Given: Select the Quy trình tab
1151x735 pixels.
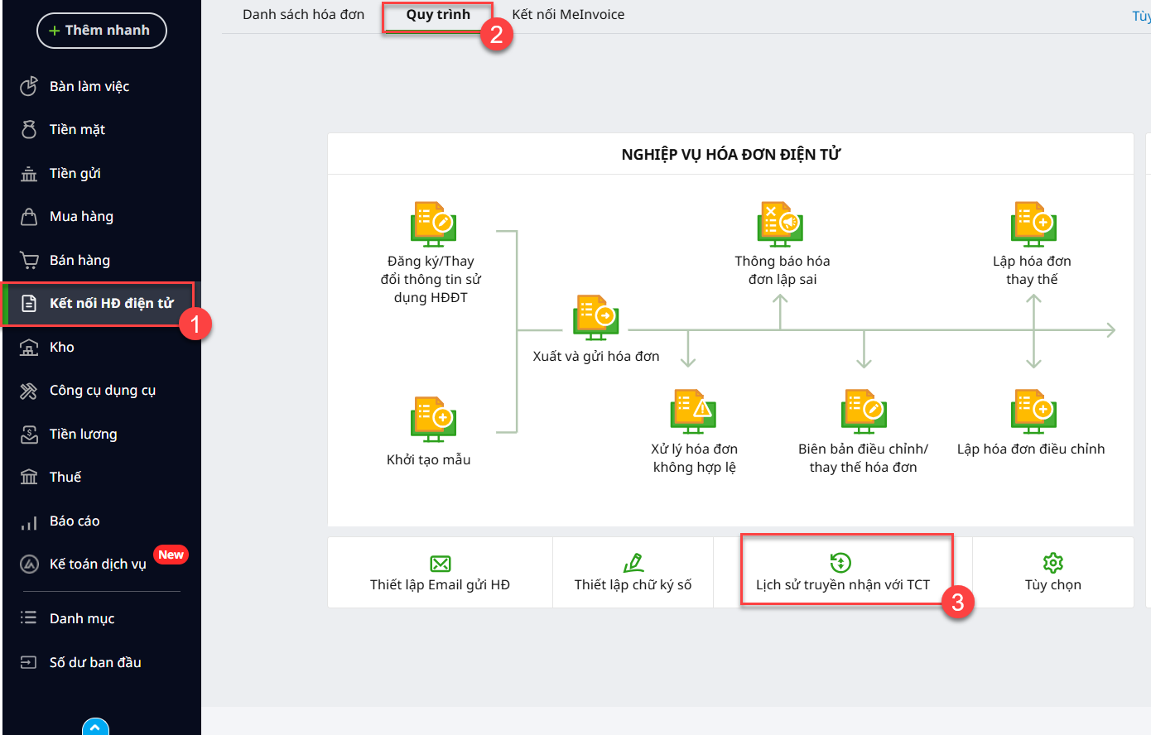Looking at the screenshot, I should [438, 15].
